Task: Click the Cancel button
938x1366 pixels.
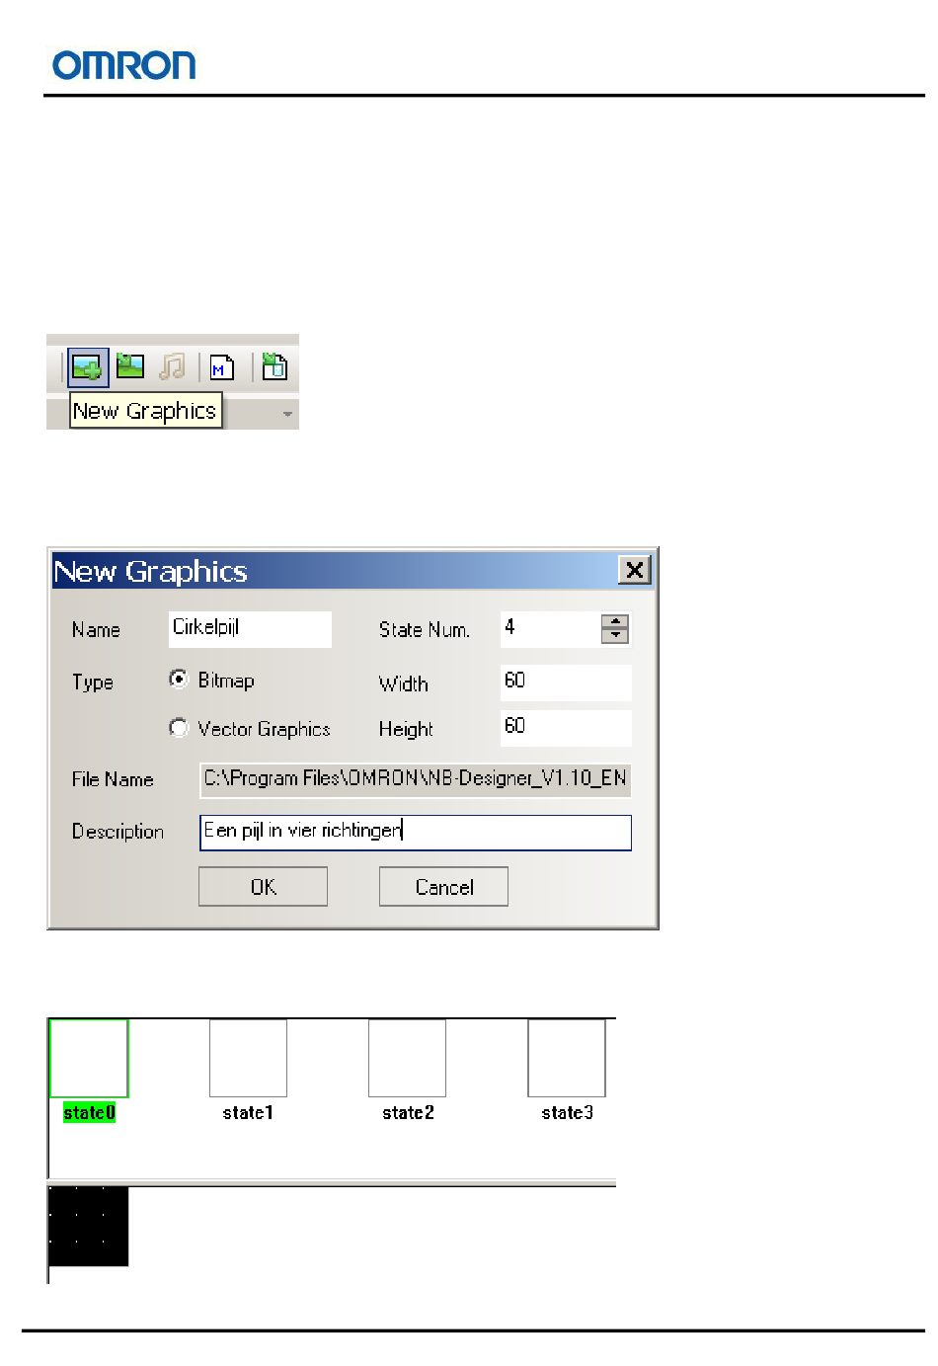Action: click(x=443, y=887)
